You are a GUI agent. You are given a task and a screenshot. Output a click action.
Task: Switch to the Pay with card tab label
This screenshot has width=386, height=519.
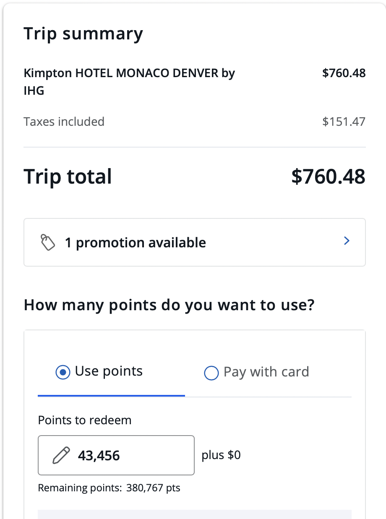point(266,372)
